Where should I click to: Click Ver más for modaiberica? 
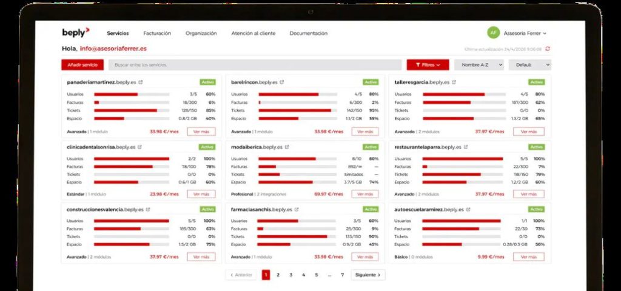coord(364,195)
